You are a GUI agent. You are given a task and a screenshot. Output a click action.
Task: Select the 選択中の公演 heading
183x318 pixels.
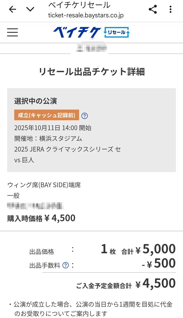pyautogui.click(x=36, y=101)
